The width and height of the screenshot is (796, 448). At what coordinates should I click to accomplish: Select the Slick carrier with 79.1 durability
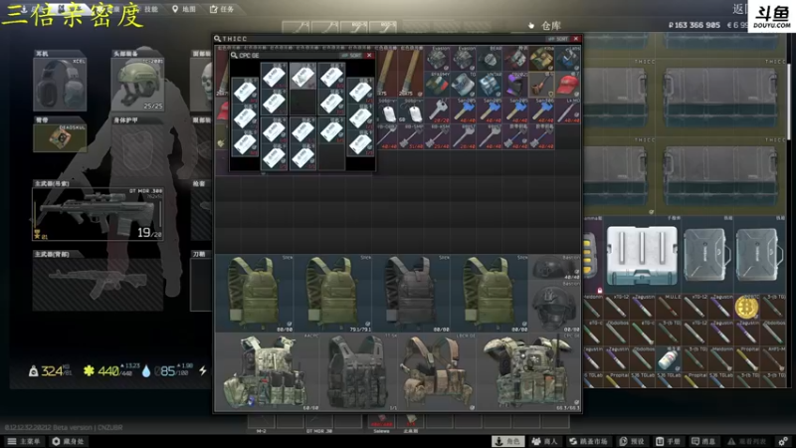point(332,293)
